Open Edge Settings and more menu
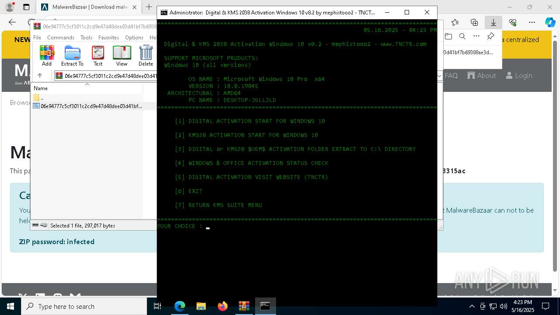The height and width of the screenshot is (315, 560). [x=532, y=22]
